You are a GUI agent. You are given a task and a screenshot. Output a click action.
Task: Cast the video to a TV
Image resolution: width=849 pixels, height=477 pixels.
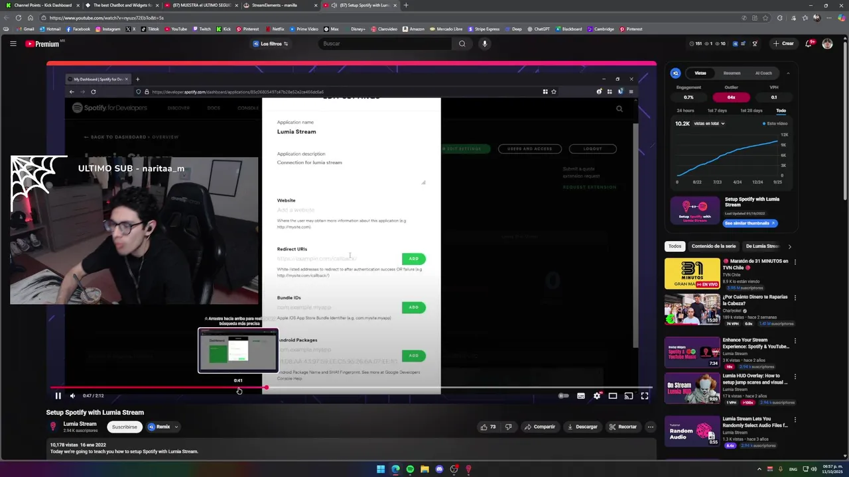pyautogui.click(x=629, y=396)
